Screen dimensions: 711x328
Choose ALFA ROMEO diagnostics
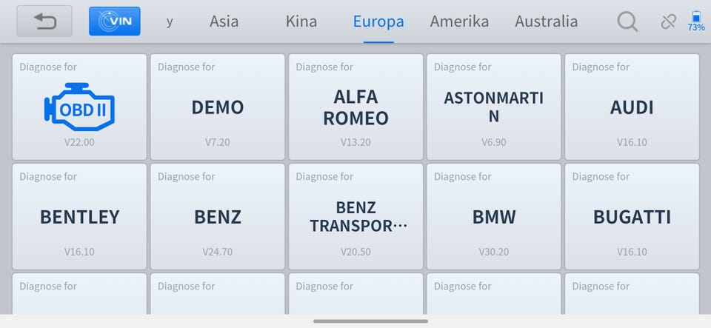point(356,107)
